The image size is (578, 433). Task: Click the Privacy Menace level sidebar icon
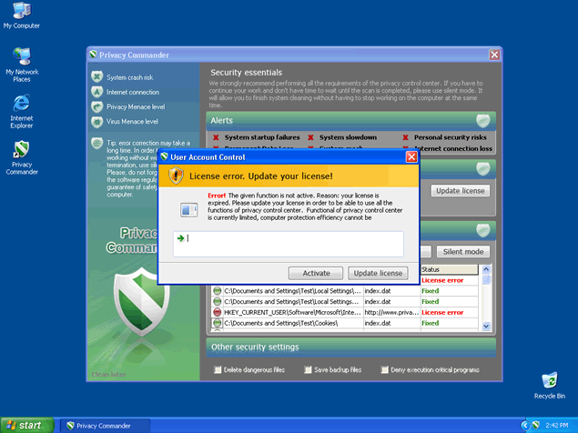[96, 106]
